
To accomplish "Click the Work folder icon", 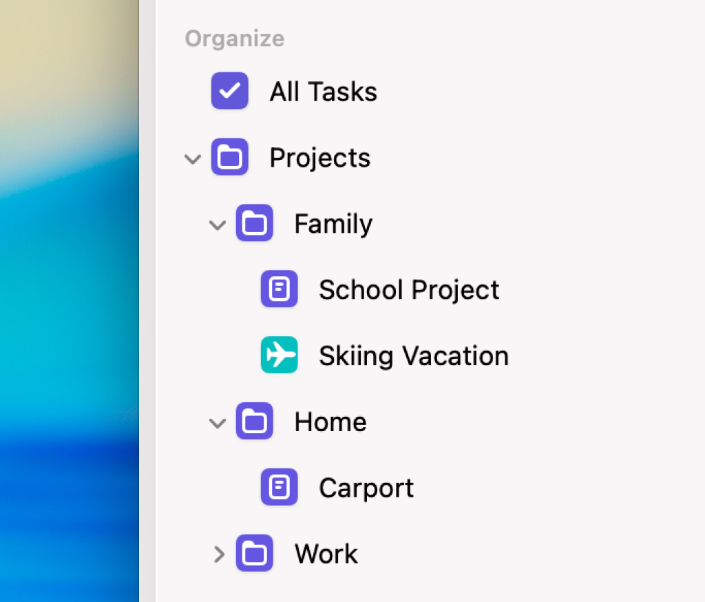I will (254, 554).
